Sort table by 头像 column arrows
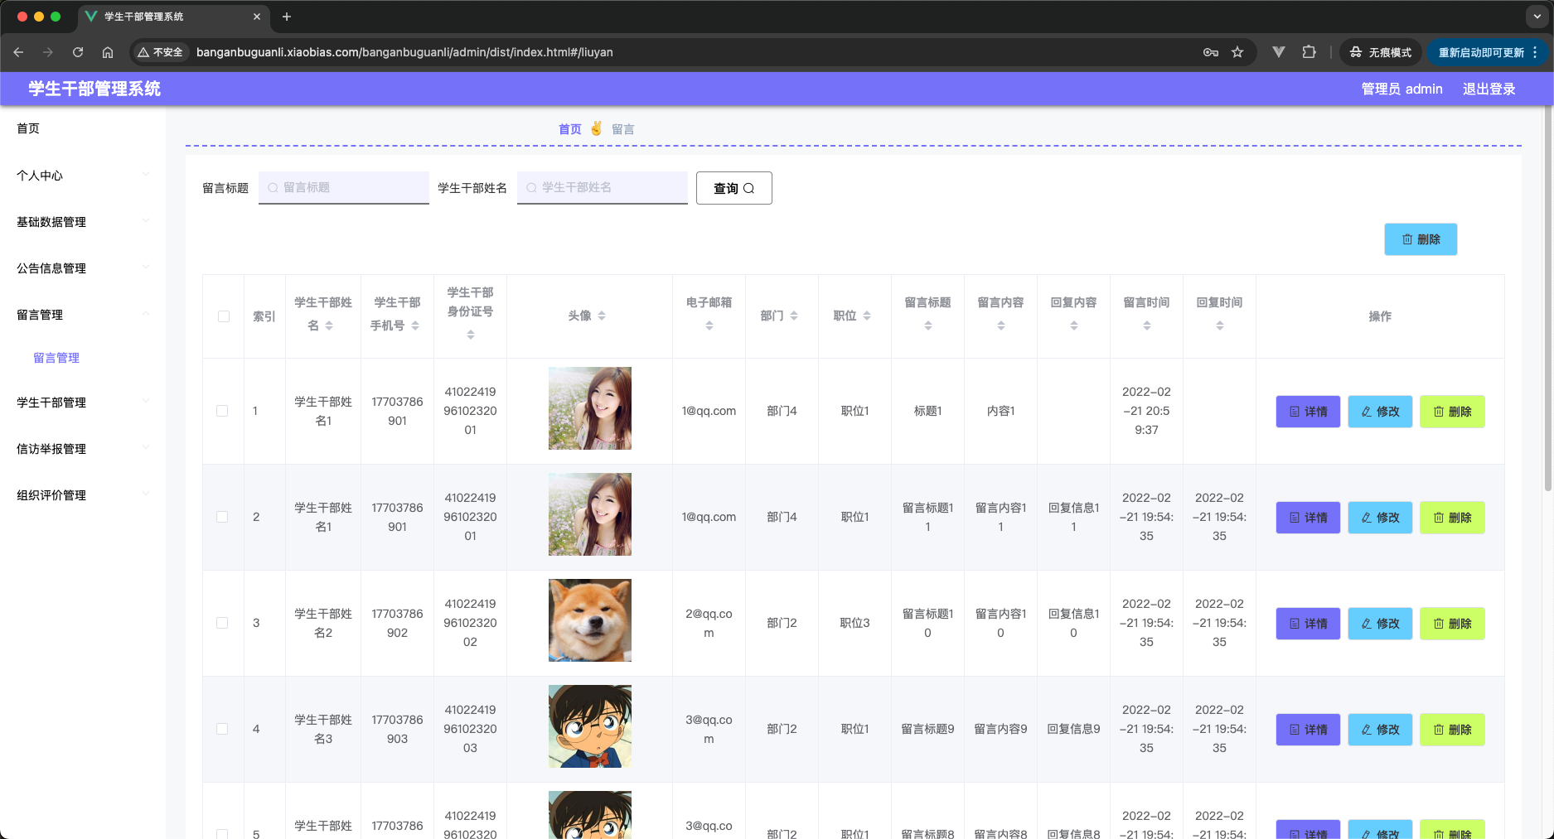The width and height of the screenshot is (1554, 839). [x=602, y=316]
